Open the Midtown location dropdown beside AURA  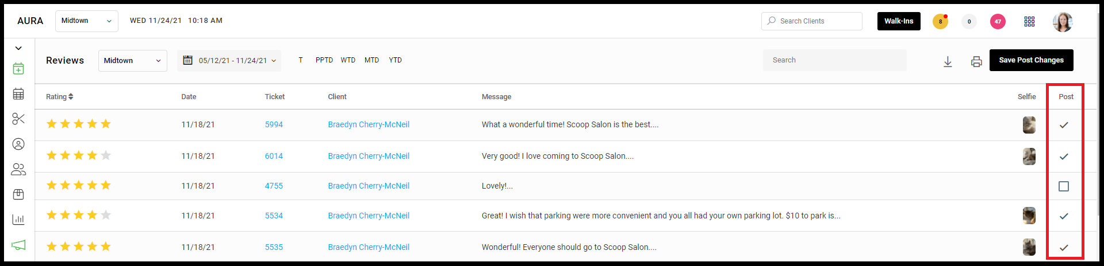pos(87,21)
